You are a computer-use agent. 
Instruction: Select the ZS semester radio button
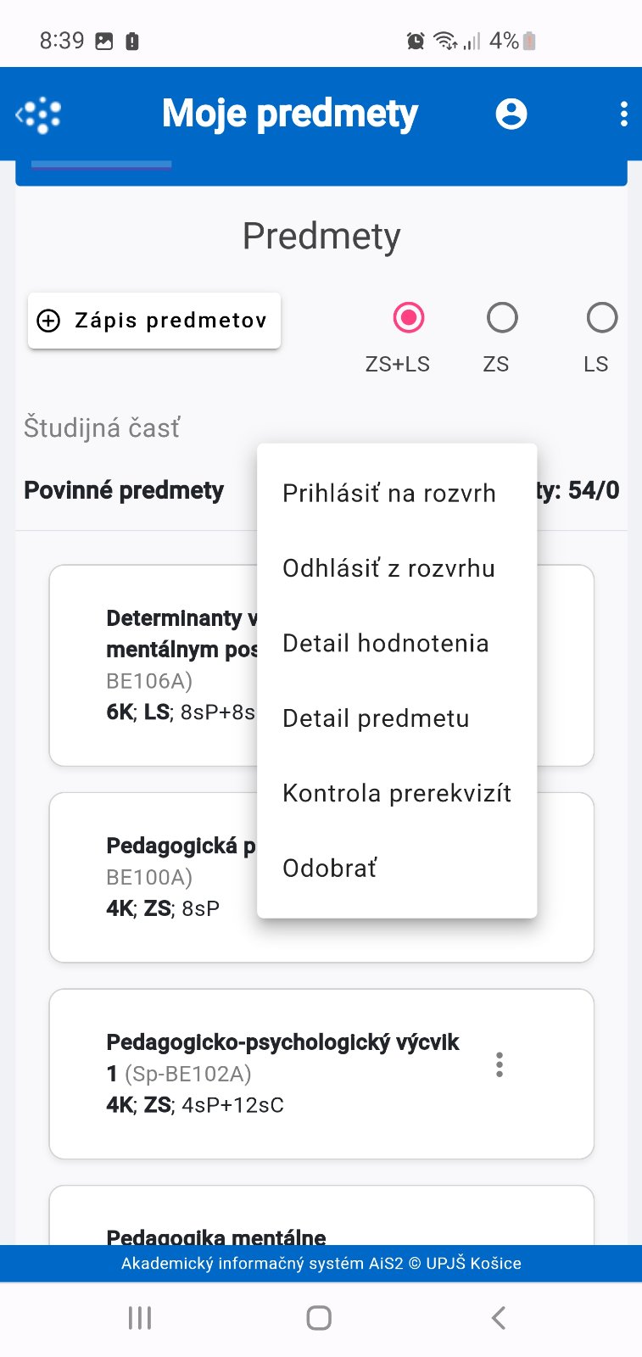tap(502, 318)
